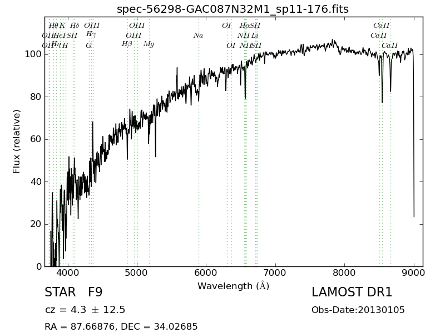Viewport: 445px width, 333px height.
Task: Click the Hδ spectral line label
Action: click(x=75, y=26)
